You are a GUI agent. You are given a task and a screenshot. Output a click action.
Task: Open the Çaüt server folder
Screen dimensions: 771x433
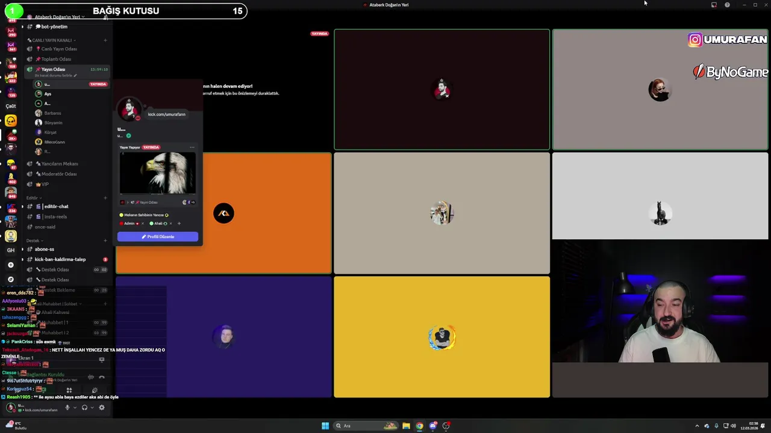[x=10, y=106]
